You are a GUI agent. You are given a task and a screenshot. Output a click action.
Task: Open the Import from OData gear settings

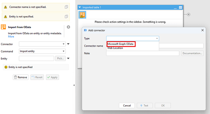point(68,27)
